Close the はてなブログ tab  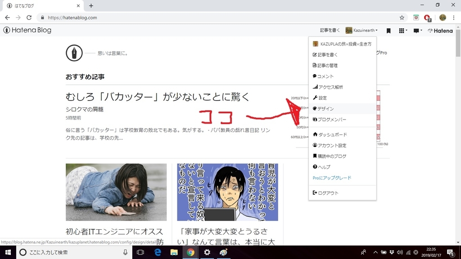[78, 5]
